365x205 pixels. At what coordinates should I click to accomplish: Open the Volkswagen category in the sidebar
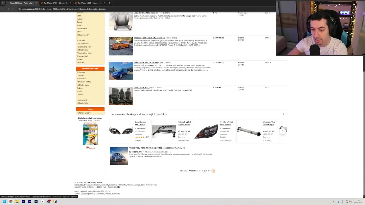point(82,28)
